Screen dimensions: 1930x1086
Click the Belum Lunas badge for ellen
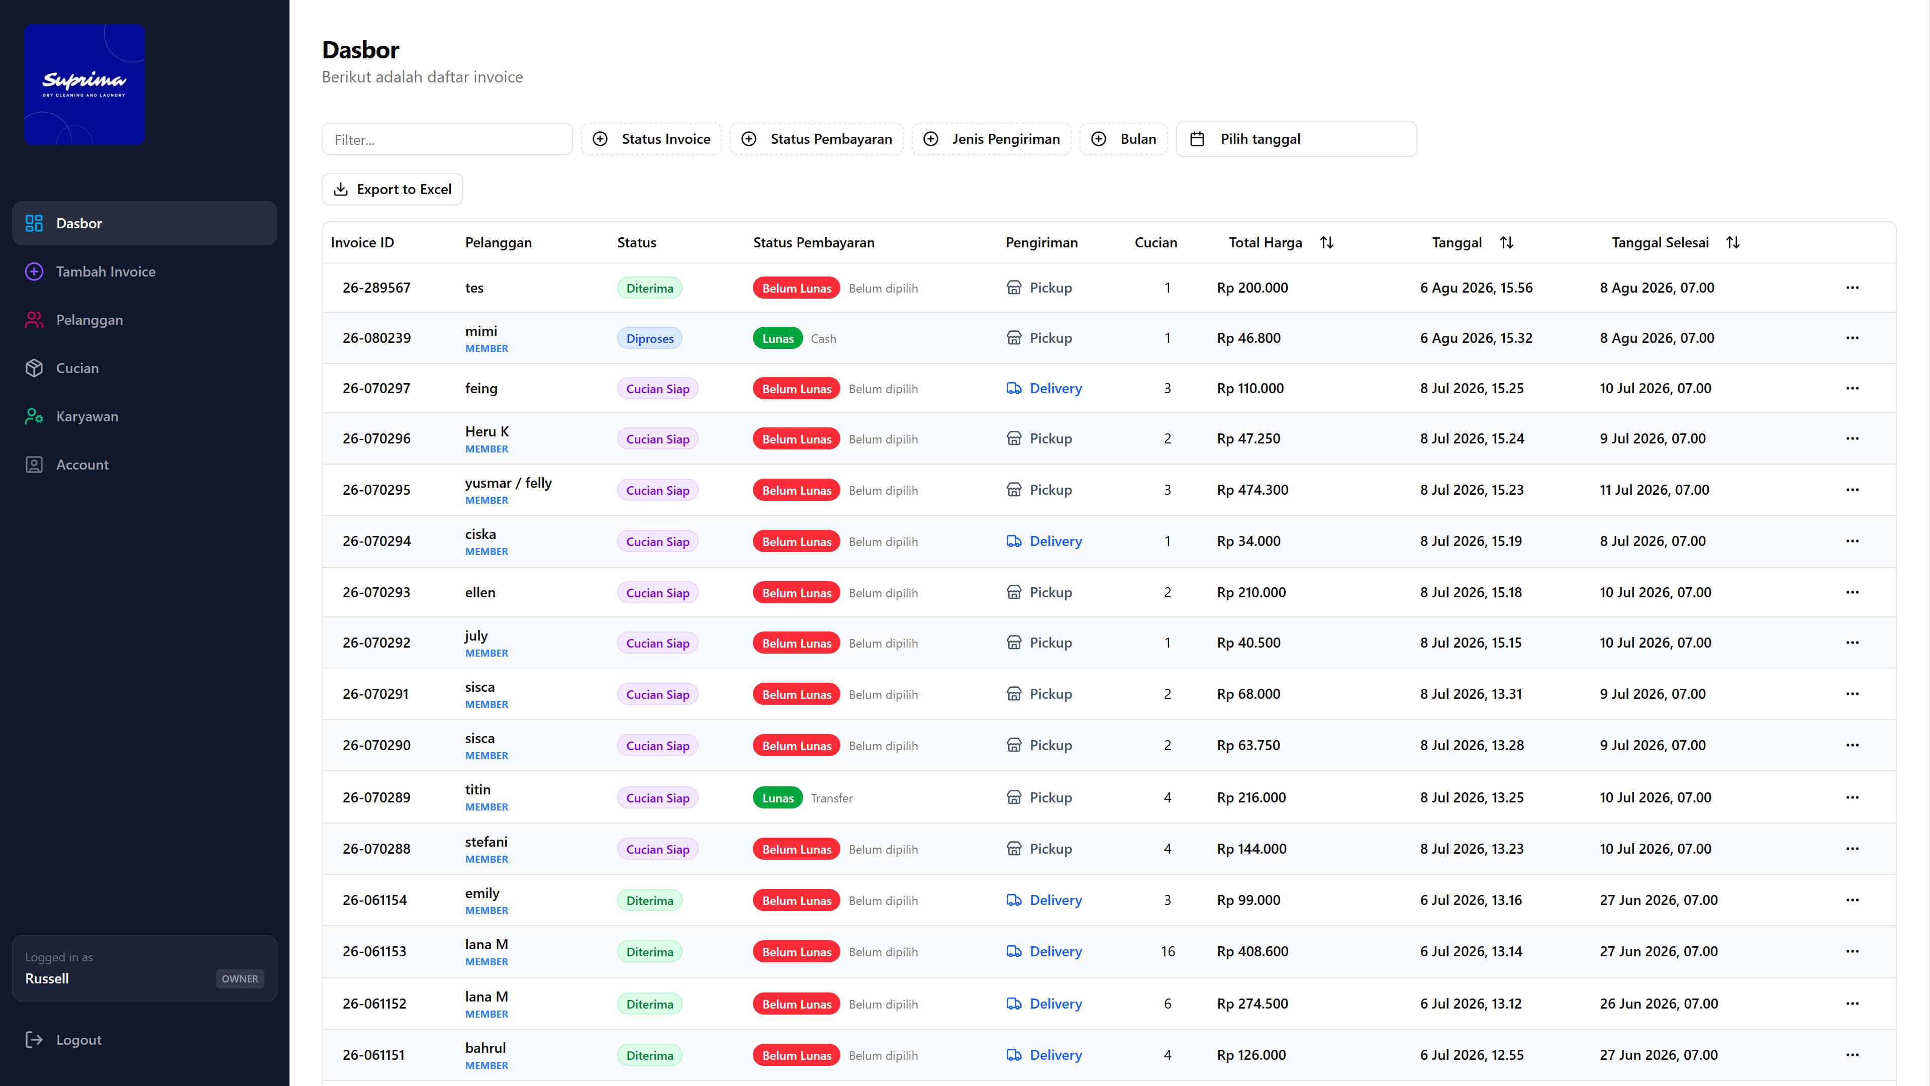(x=797, y=593)
